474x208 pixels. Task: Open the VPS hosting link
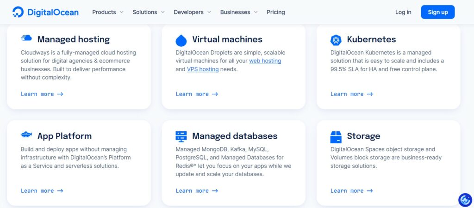coord(203,69)
